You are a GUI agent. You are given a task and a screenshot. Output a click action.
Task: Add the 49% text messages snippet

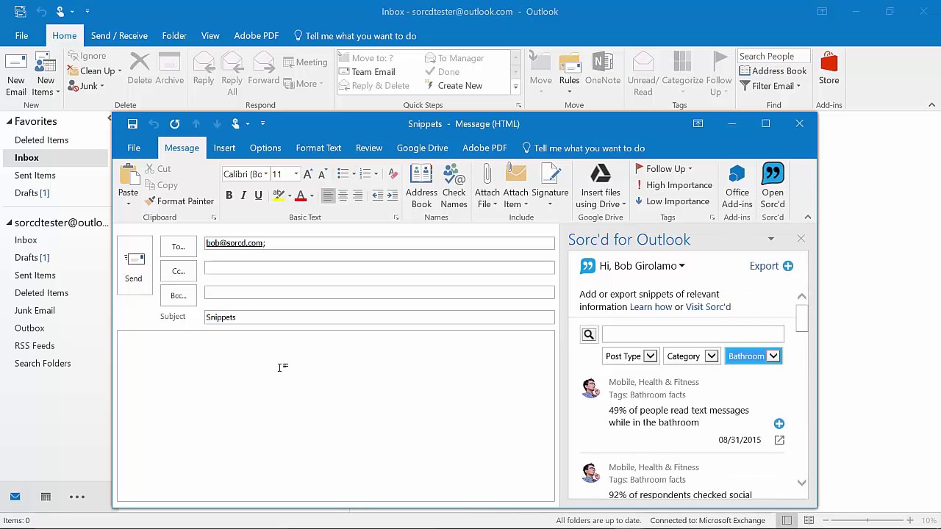coord(779,424)
